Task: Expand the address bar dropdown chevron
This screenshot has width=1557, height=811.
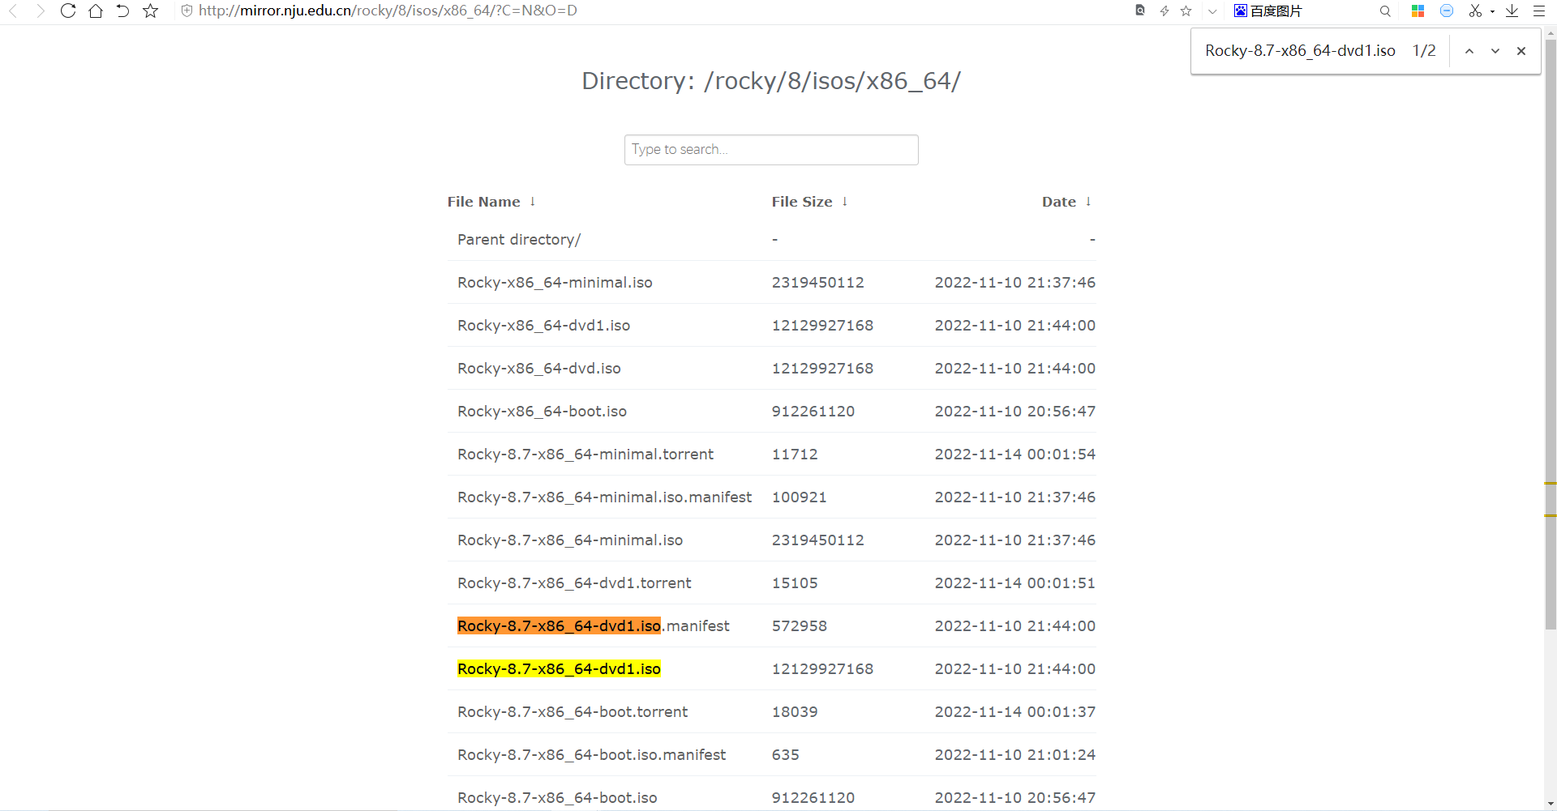Action: pyautogui.click(x=1212, y=11)
